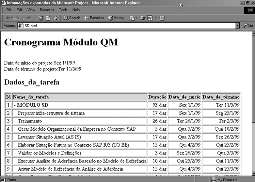Open the Back history dropdown arrow
The height and width of the screenshot is (182, 255).
click(x=23, y=18)
